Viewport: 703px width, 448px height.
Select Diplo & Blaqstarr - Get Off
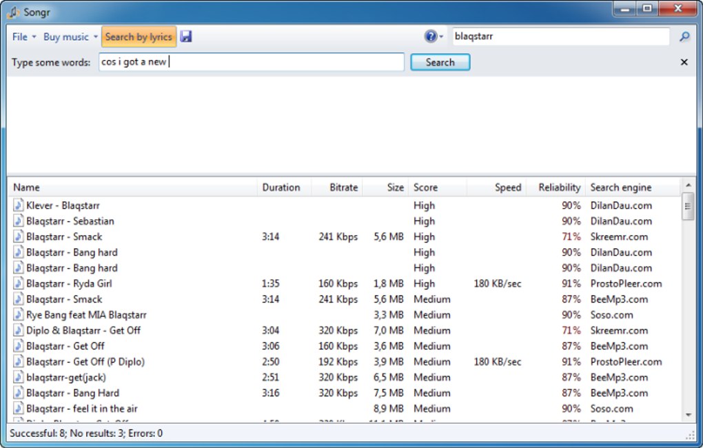pos(345,331)
